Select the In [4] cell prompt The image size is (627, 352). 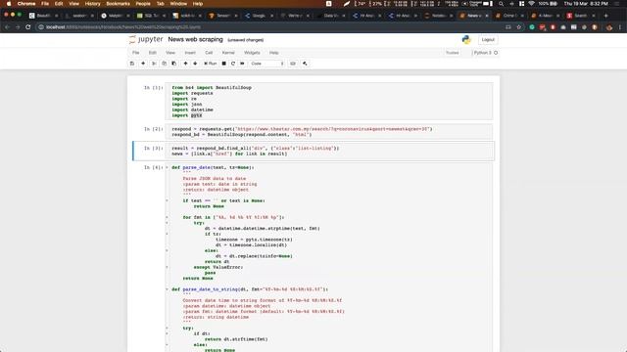click(153, 167)
